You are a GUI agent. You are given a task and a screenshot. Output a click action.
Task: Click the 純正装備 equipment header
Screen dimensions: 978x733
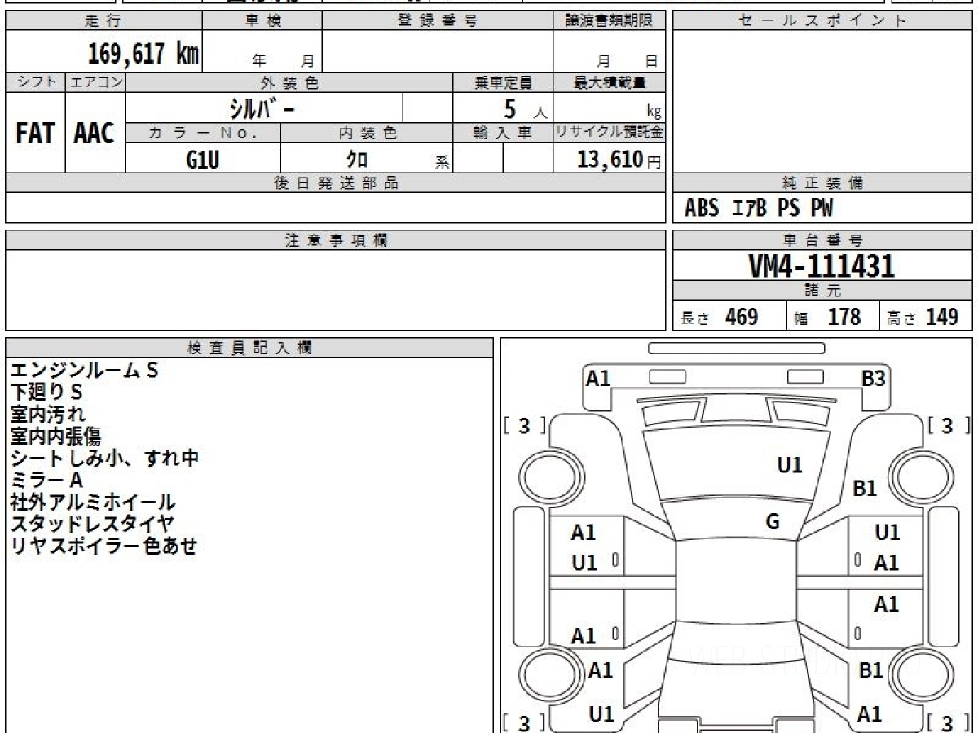[x=822, y=183]
